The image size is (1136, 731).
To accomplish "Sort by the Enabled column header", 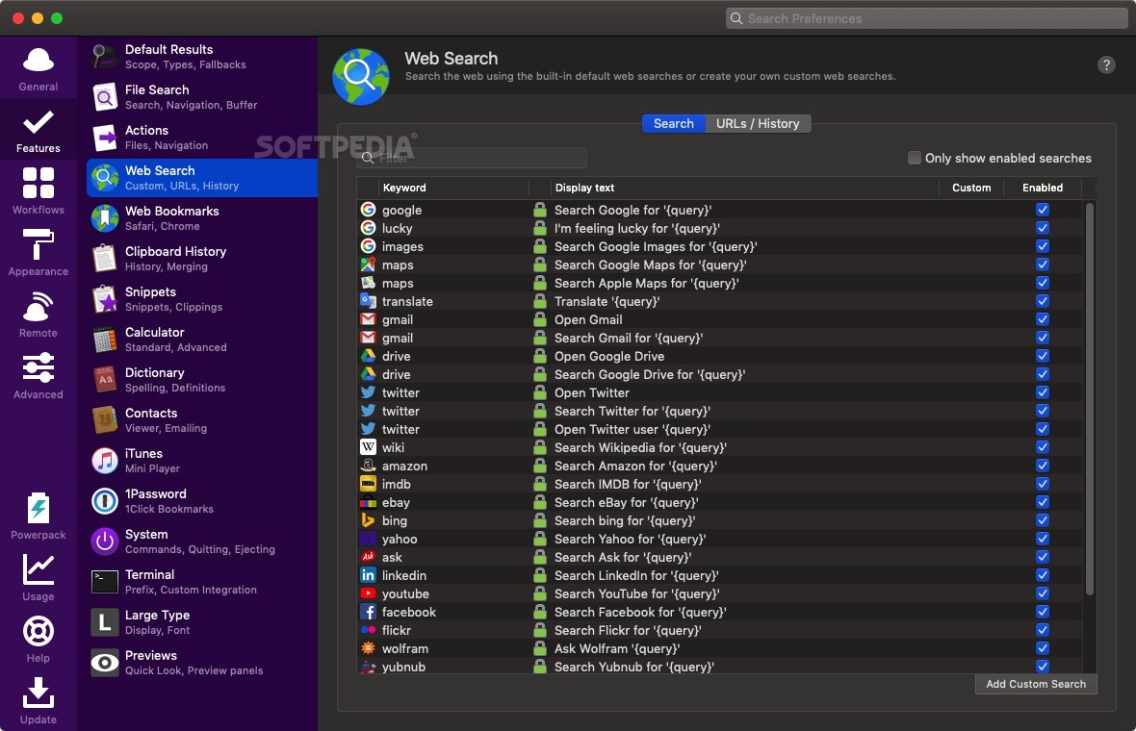I will [1042, 188].
